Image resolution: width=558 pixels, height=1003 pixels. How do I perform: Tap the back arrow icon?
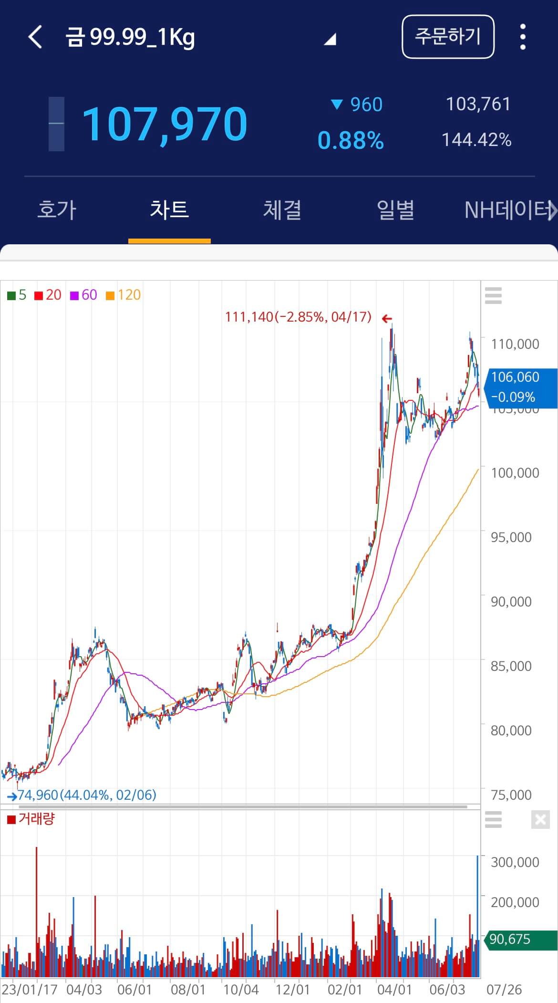35,37
